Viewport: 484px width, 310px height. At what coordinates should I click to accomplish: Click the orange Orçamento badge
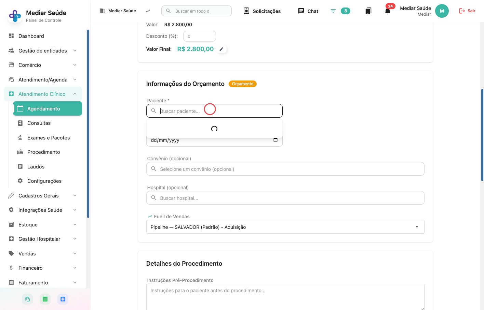pos(242,84)
